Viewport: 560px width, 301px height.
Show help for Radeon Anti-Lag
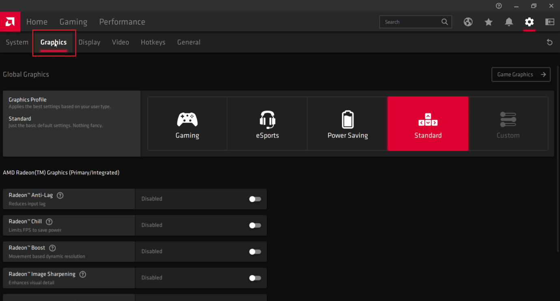pyautogui.click(x=60, y=195)
